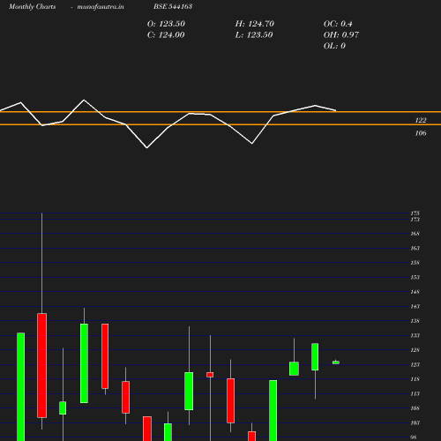Click the "OL: 0" reading
Viewport: 441px width, 441px height.
pos(334,46)
